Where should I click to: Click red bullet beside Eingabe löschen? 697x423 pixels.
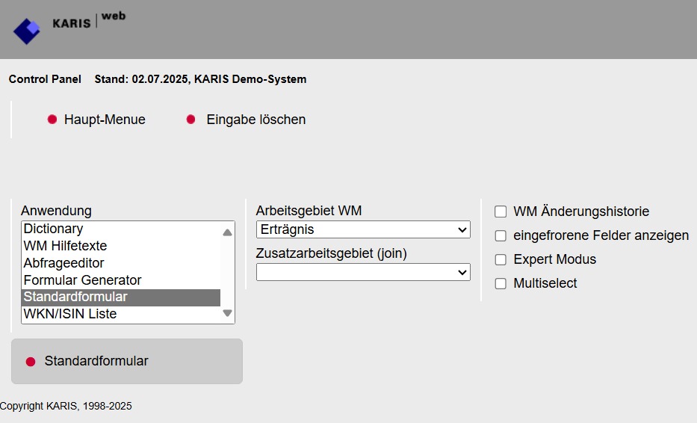(190, 120)
